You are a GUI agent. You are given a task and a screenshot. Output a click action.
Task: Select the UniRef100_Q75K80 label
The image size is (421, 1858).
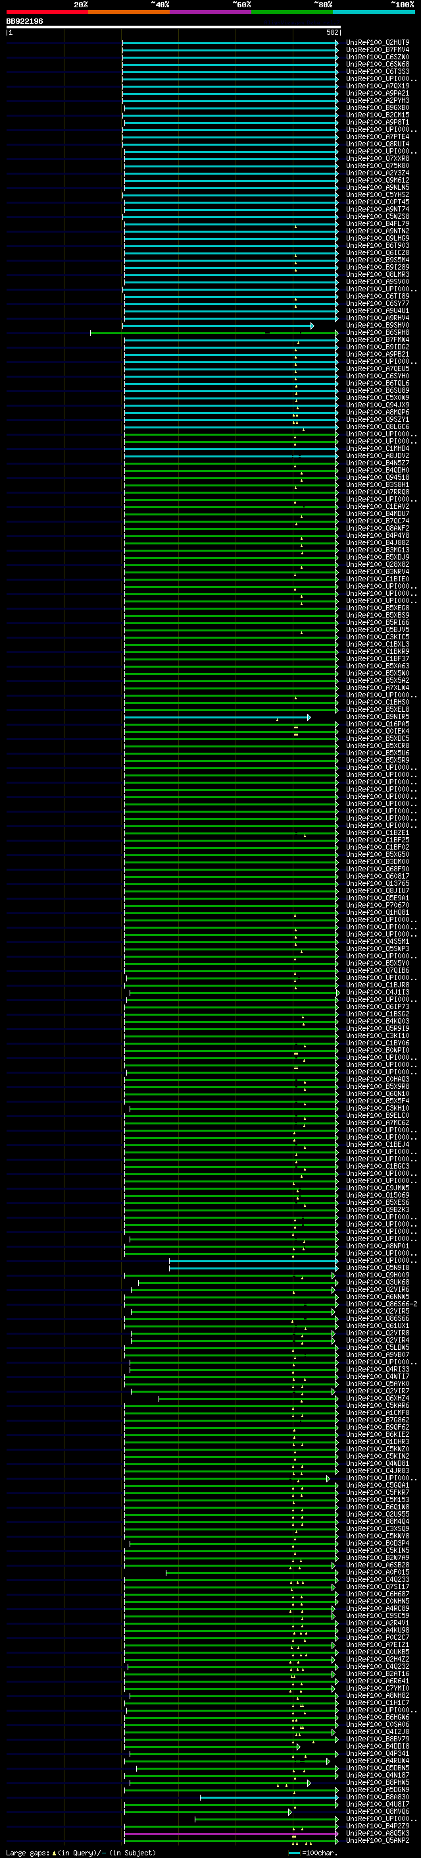378,166
